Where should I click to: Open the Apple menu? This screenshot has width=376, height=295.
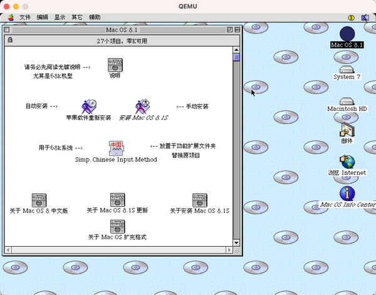click(x=11, y=18)
